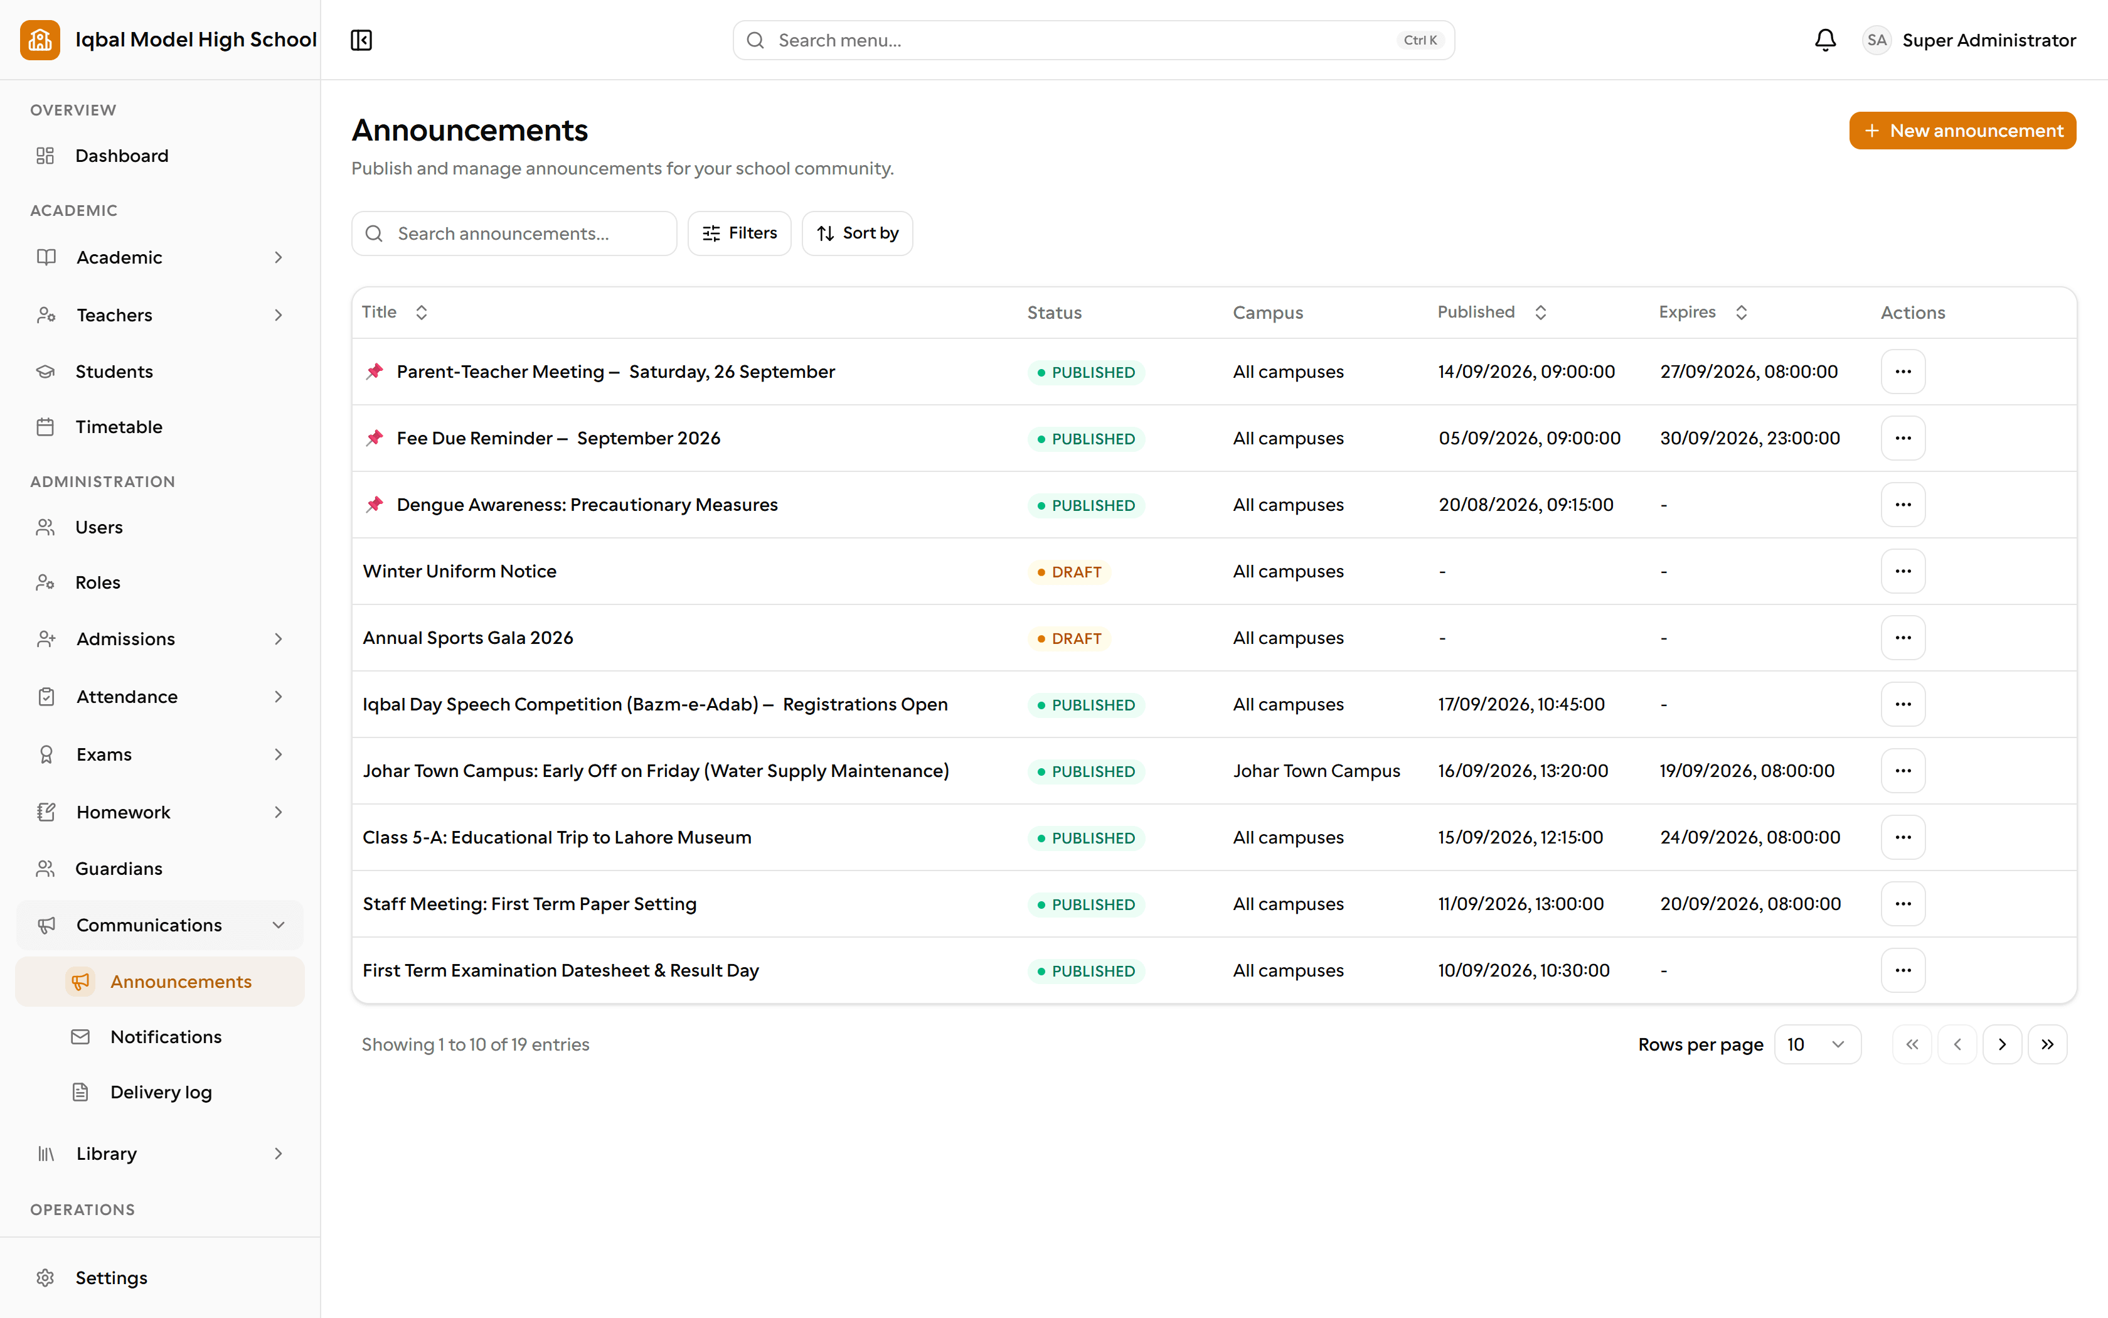Open Settings in the sidebar
This screenshot has height=1318, width=2108.
160,1278
